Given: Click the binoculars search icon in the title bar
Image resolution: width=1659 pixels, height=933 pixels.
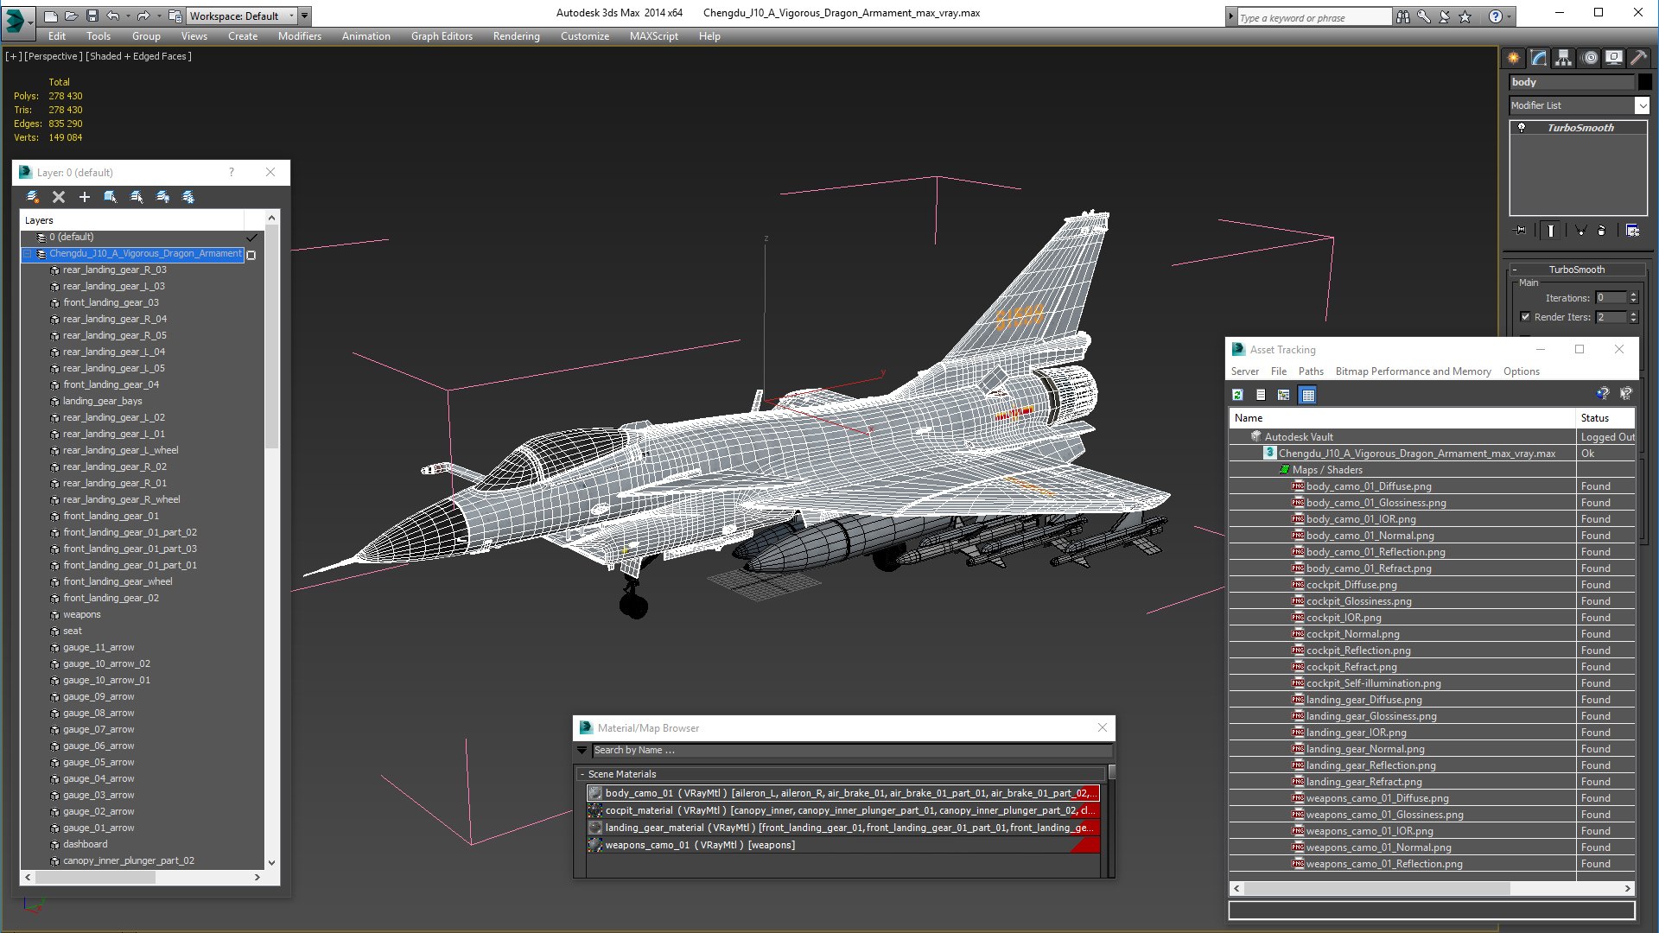Looking at the screenshot, I should tap(1402, 16).
